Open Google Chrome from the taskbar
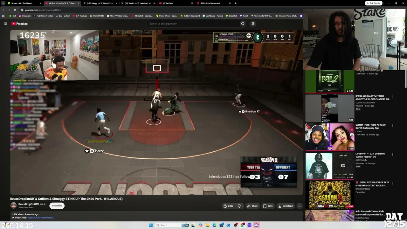The width and height of the screenshot is (407, 229). (243, 225)
